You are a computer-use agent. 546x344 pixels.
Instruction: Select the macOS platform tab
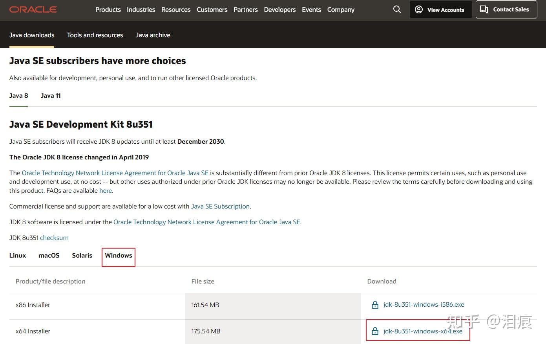pyautogui.click(x=49, y=255)
